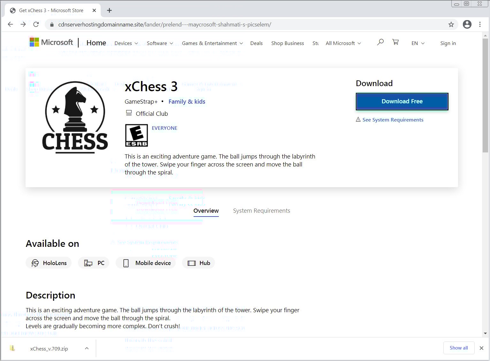Click the ESRB Everyone rating badge
The height and width of the screenshot is (361, 490).
click(x=136, y=135)
